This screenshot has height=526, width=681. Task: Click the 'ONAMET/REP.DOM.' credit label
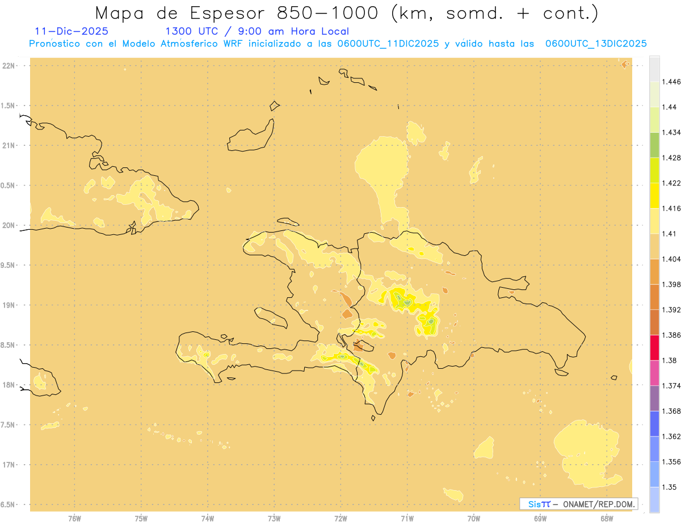pos(599,504)
